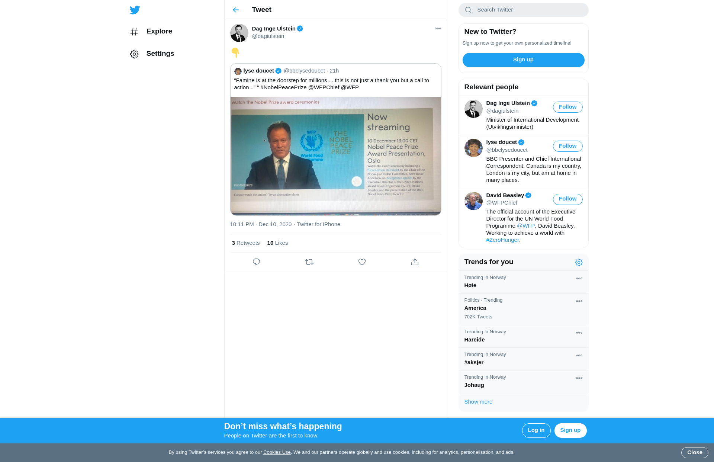Screen dimensions: 714x462
Task: Follow lyse doucet
Action: tap(567, 146)
